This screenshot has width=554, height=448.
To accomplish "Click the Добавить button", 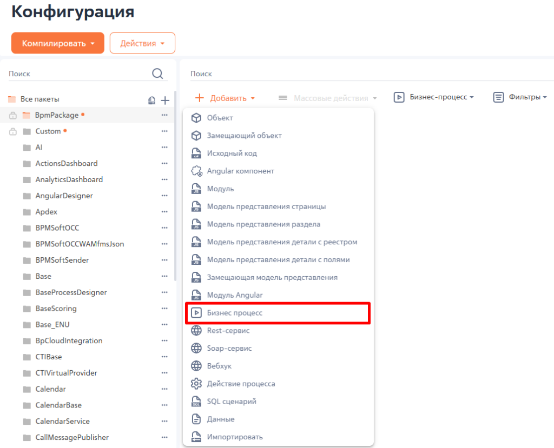I will (x=225, y=98).
